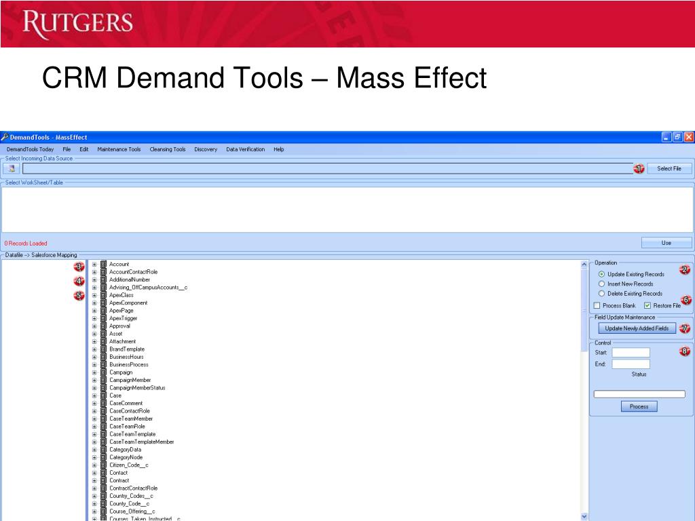This screenshot has height=521, width=695.
Task: Open the Edit menu
Action: 83,149
